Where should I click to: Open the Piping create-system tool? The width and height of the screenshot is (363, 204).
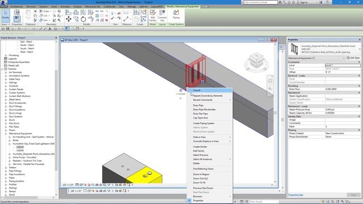pos(176,15)
